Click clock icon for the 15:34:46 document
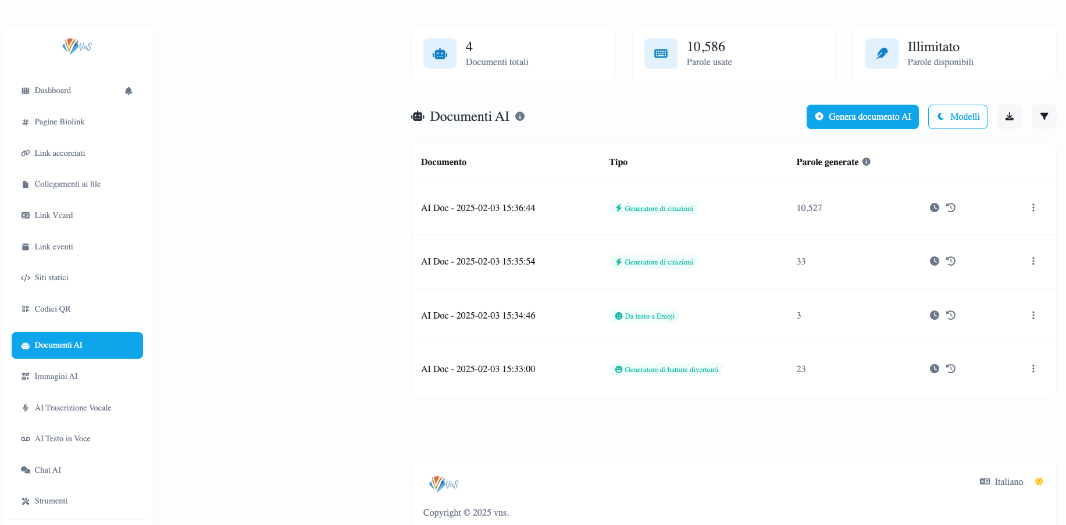This screenshot has height=525, width=1066. point(934,315)
